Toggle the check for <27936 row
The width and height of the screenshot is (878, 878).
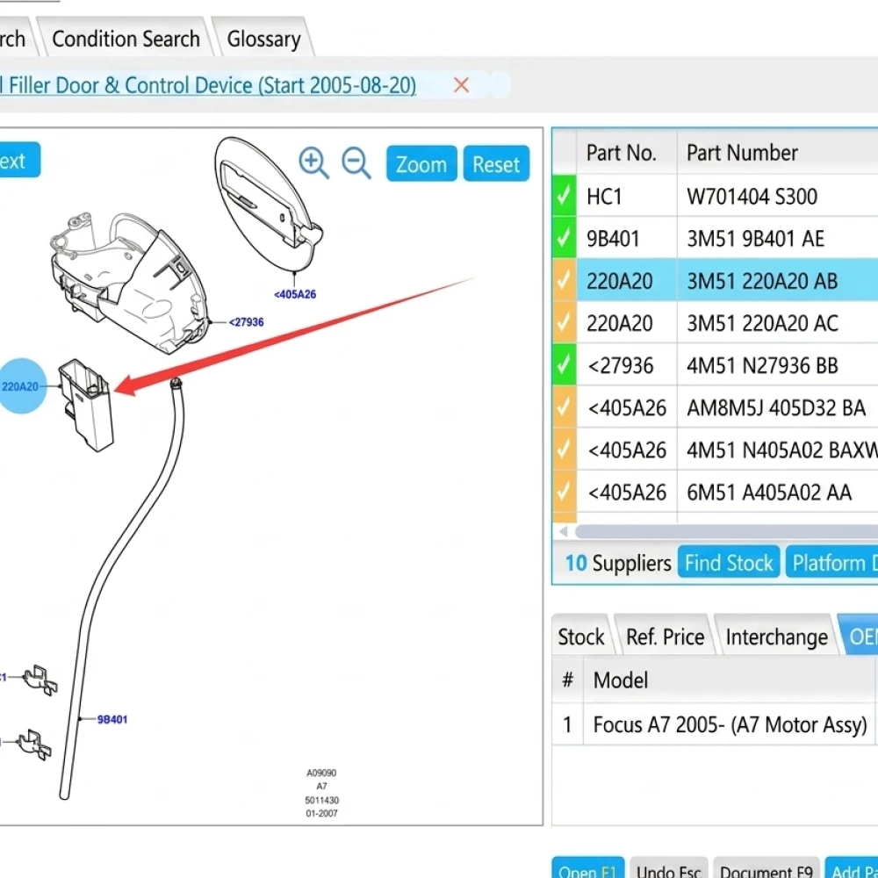click(564, 364)
